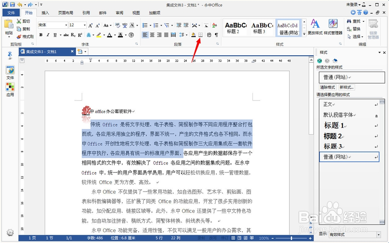
Task: Click settings gear at bottom left
Action: click(x=10, y=232)
